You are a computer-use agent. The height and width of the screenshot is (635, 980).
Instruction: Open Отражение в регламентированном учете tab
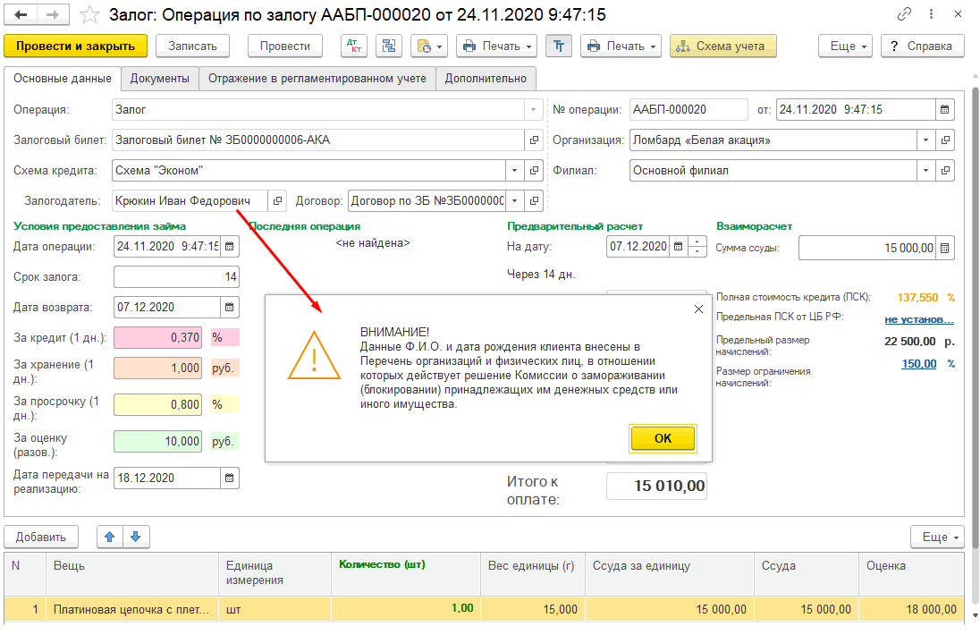pyautogui.click(x=317, y=79)
